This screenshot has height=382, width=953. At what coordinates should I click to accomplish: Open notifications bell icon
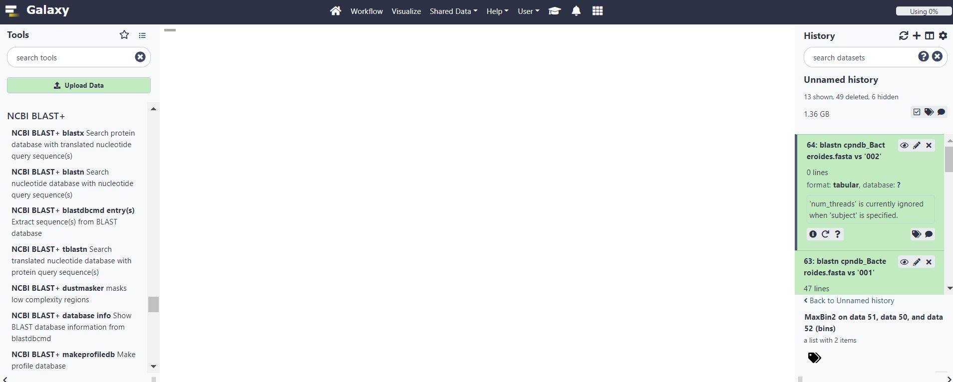[x=576, y=11]
